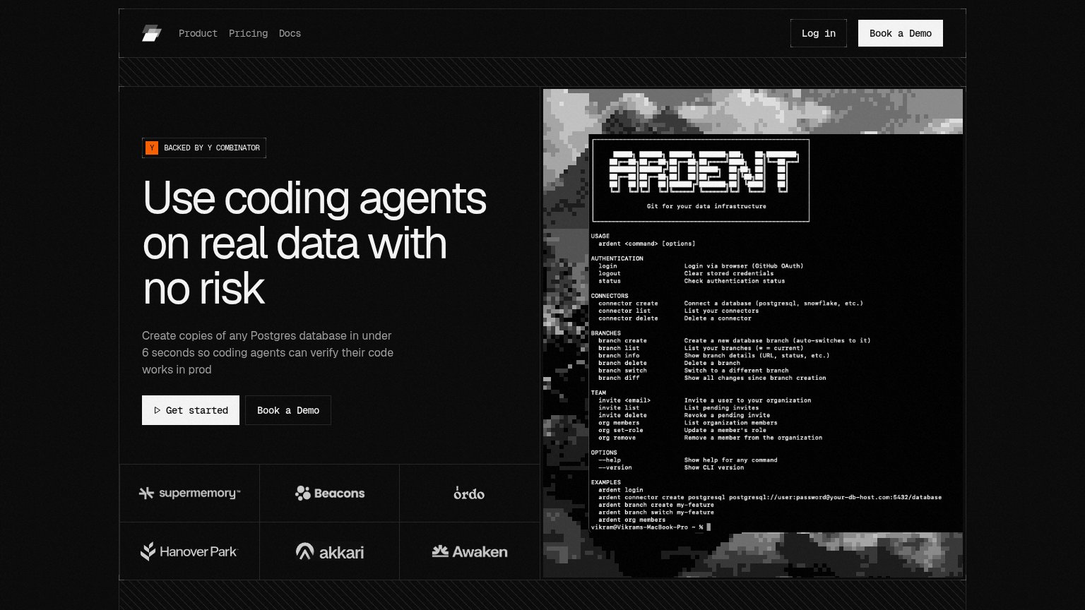Viewport: 1085px width, 610px height.
Task: Click the headline "Use coding agents"
Action: (314, 198)
